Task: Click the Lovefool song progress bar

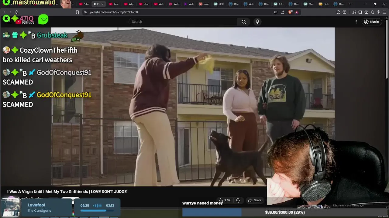Action: (x=97, y=211)
